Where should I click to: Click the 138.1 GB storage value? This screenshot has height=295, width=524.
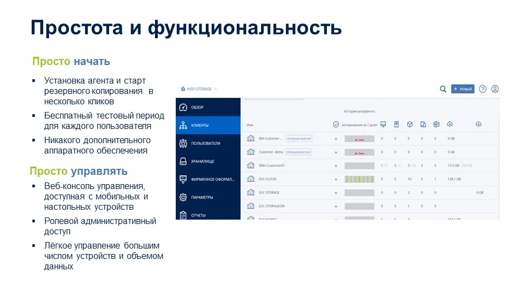coord(454,179)
